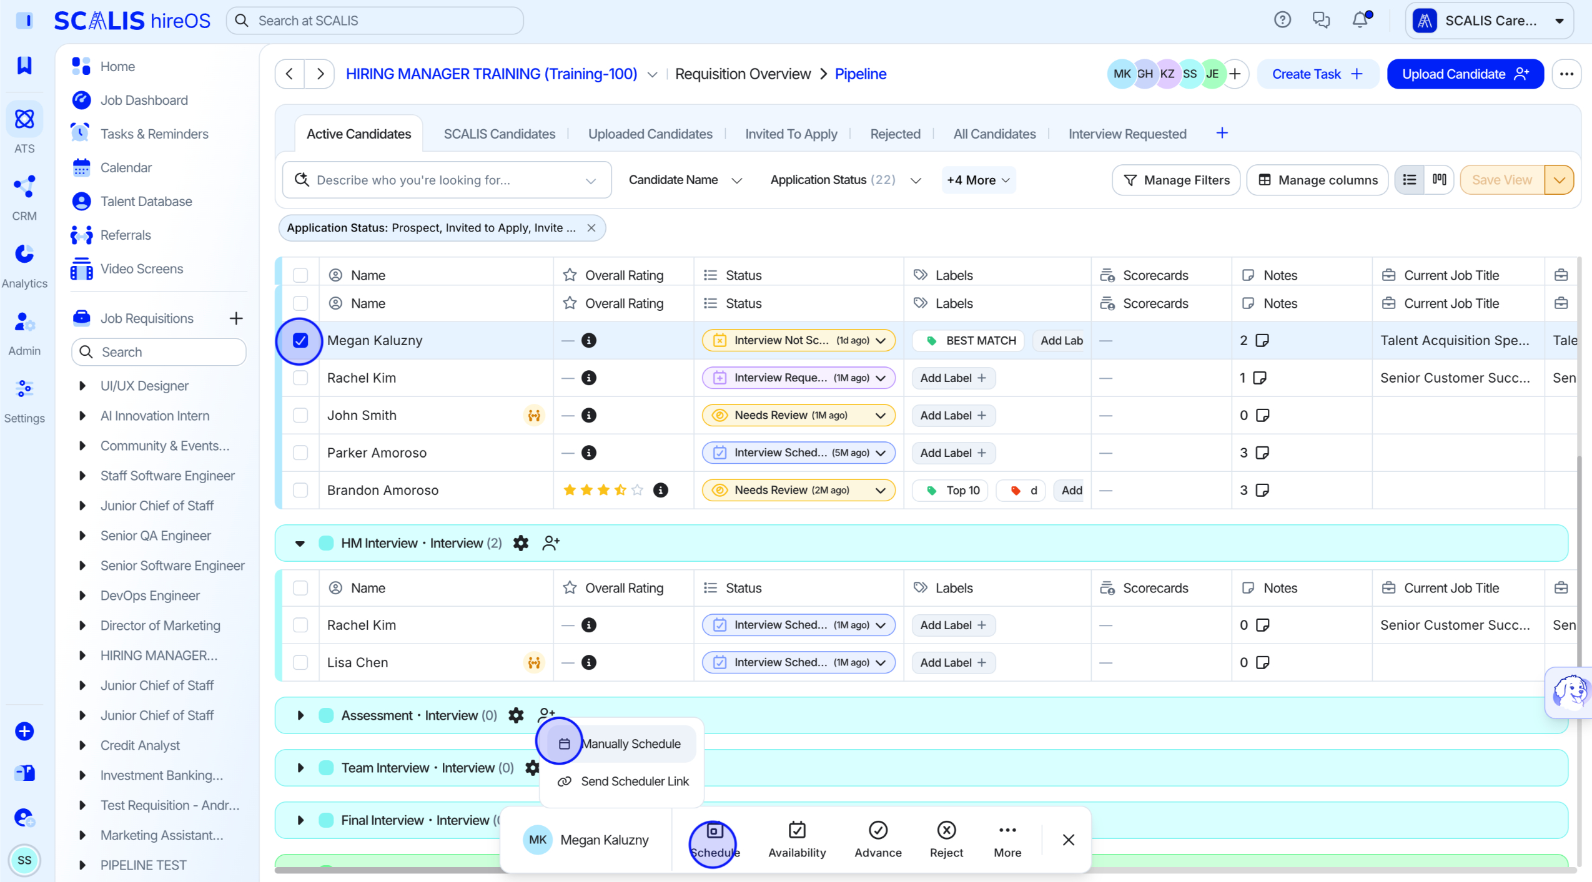Select Rachel Kim in HM Interview stage
Image resolution: width=1592 pixels, height=882 pixels.
coord(300,625)
